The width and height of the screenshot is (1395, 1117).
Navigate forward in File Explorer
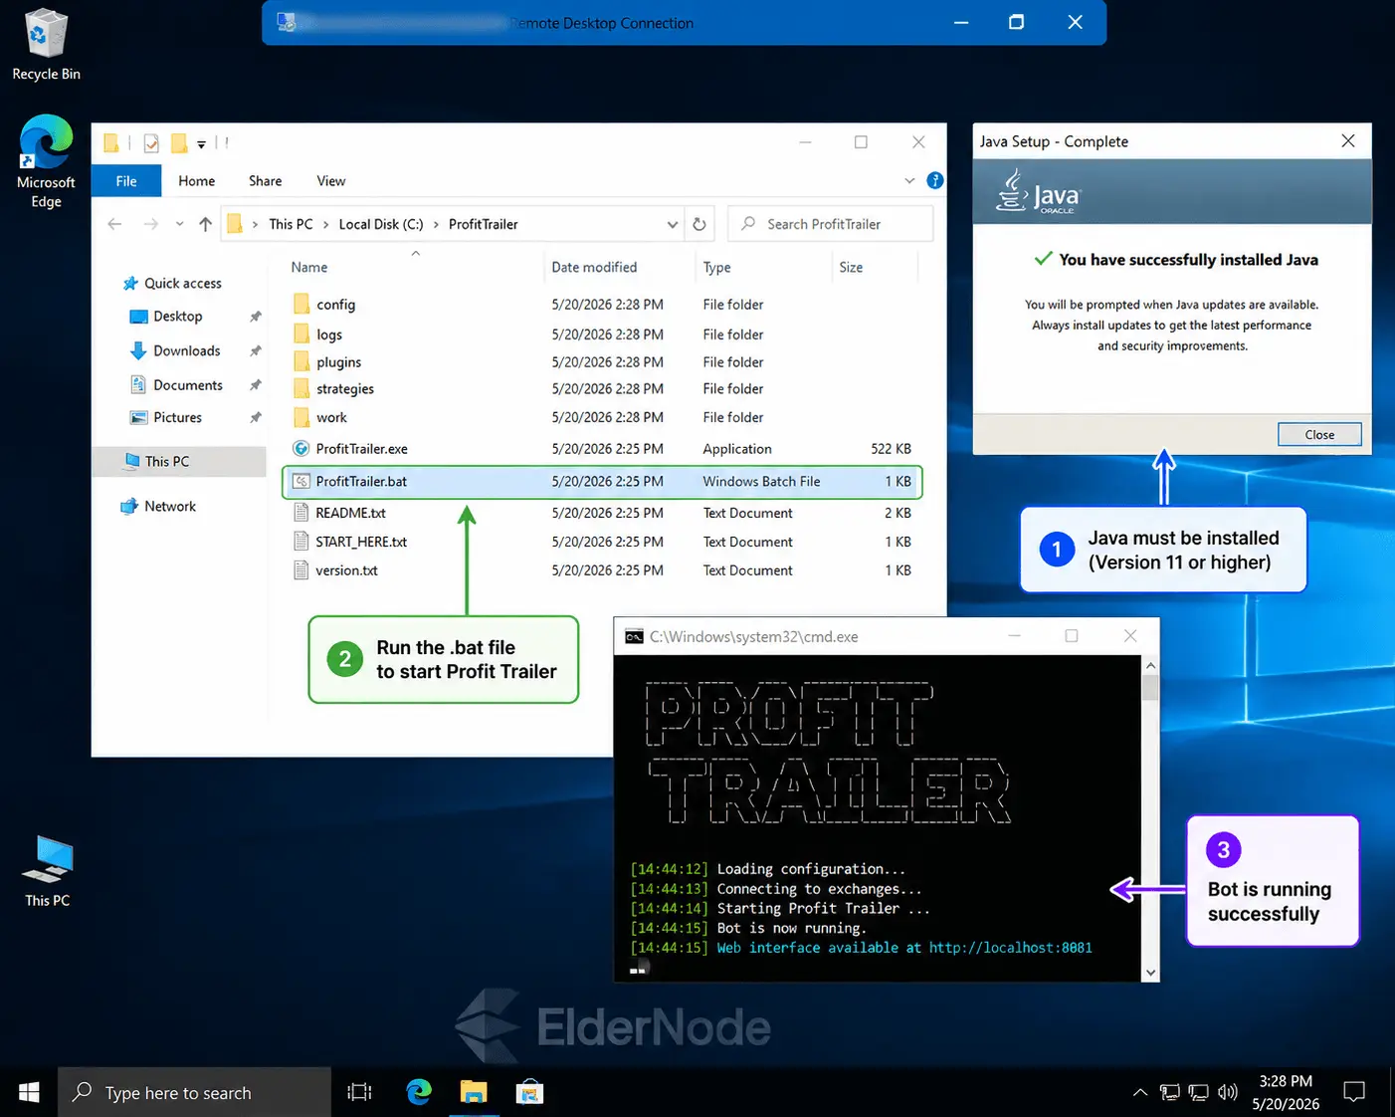click(x=150, y=224)
